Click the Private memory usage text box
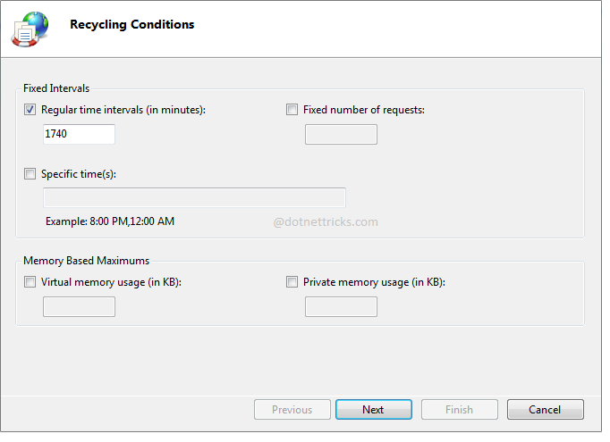The height and width of the screenshot is (442, 610). [x=341, y=306]
